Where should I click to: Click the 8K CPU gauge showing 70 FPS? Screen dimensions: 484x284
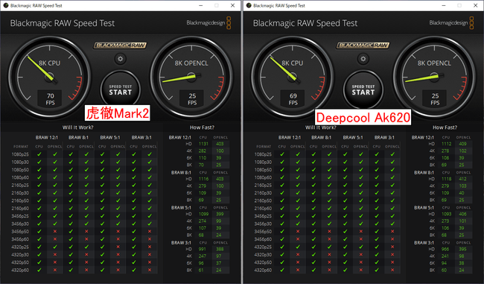click(49, 78)
